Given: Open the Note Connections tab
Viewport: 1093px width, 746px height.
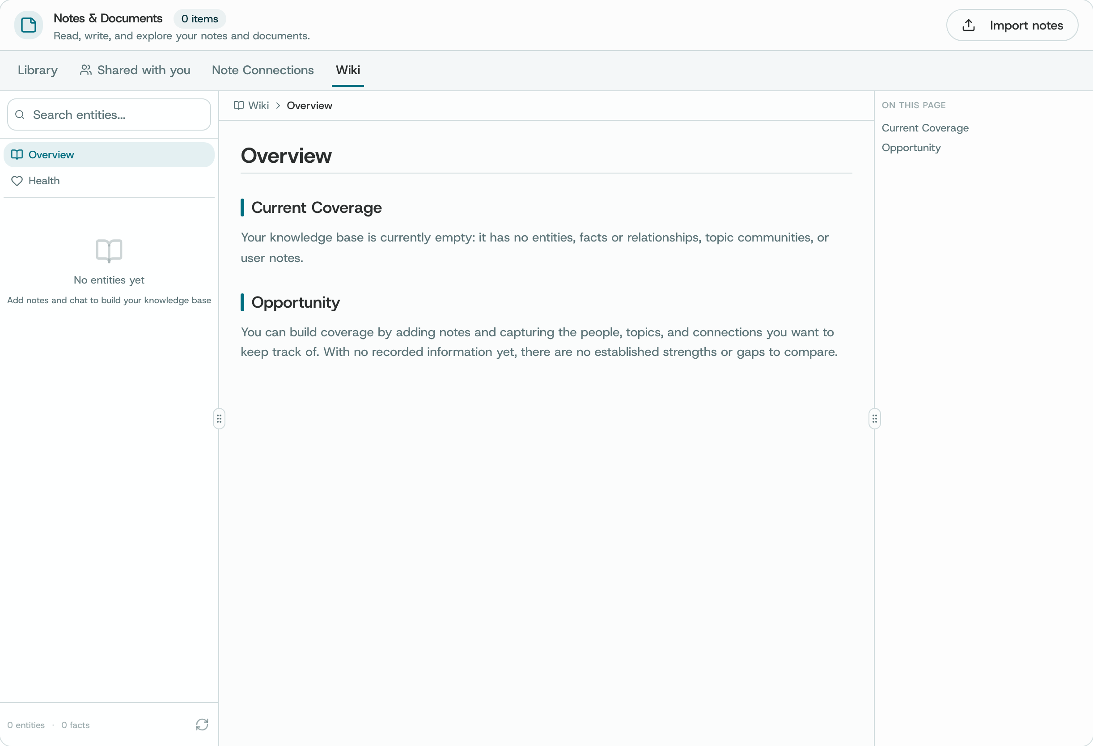Looking at the screenshot, I should coord(263,70).
